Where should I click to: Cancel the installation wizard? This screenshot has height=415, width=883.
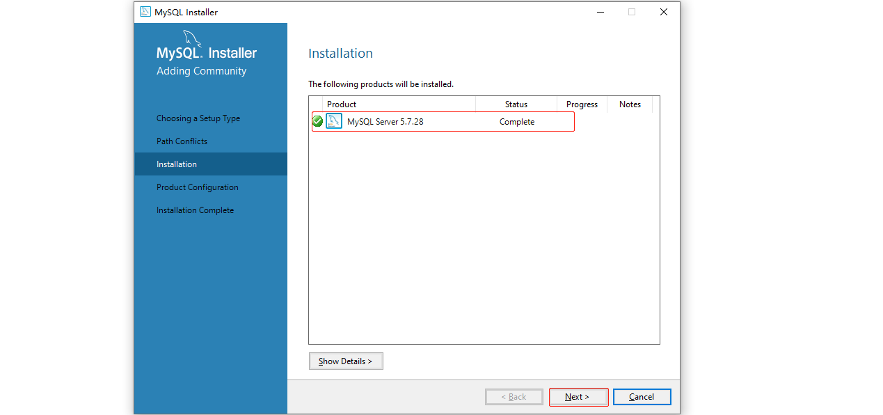click(x=642, y=397)
